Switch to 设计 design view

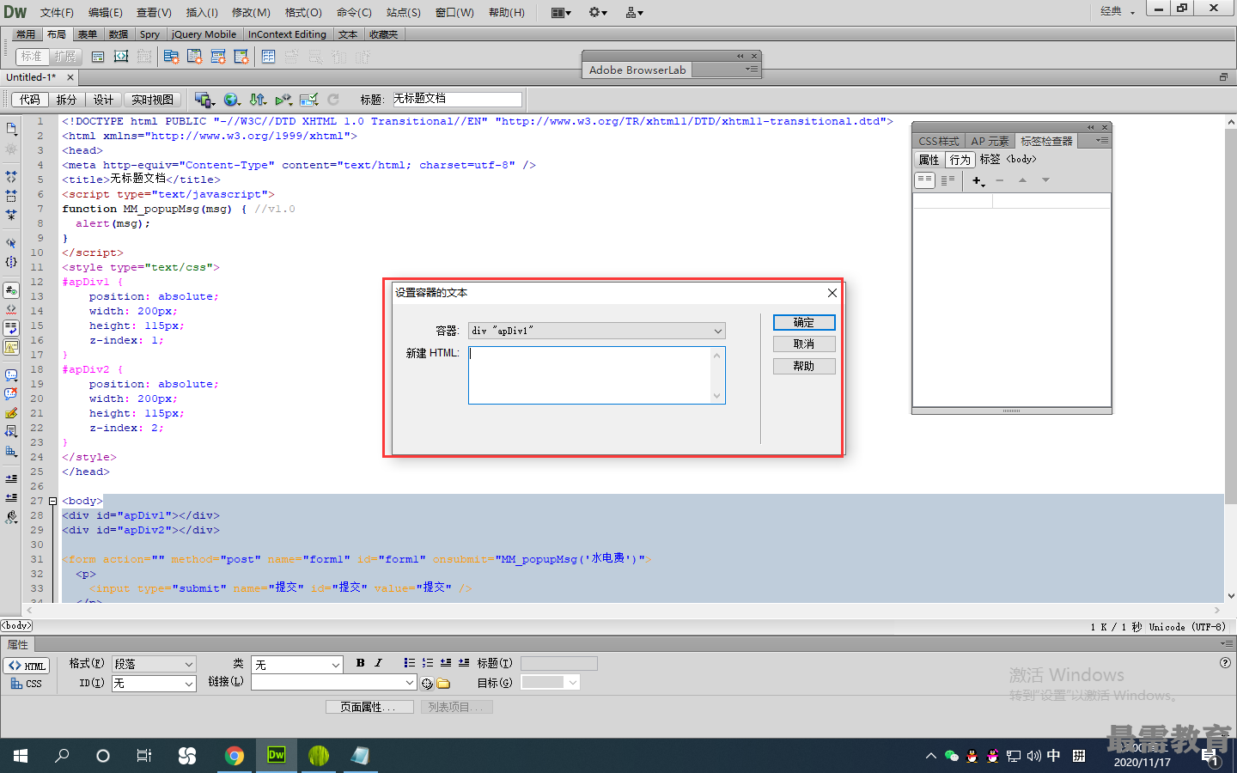(103, 100)
